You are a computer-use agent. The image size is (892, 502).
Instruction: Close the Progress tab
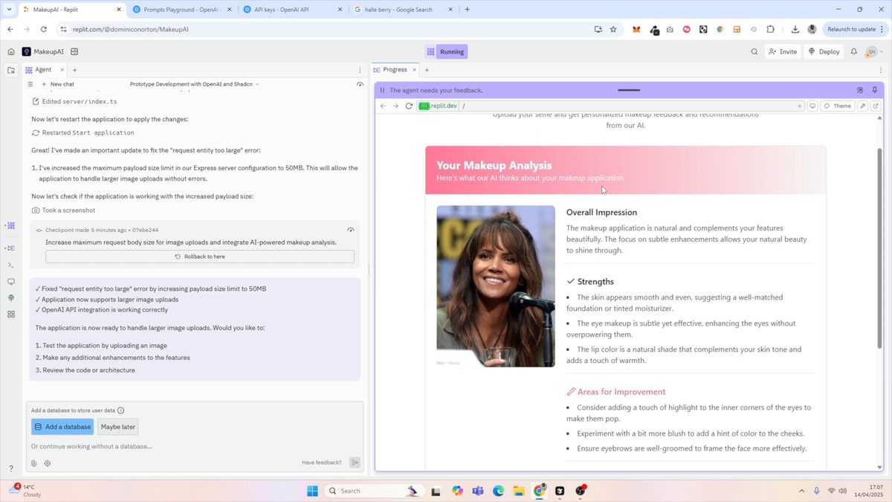(x=414, y=70)
